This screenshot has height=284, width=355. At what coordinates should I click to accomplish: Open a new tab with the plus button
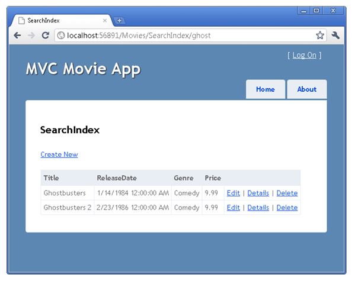(119, 21)
